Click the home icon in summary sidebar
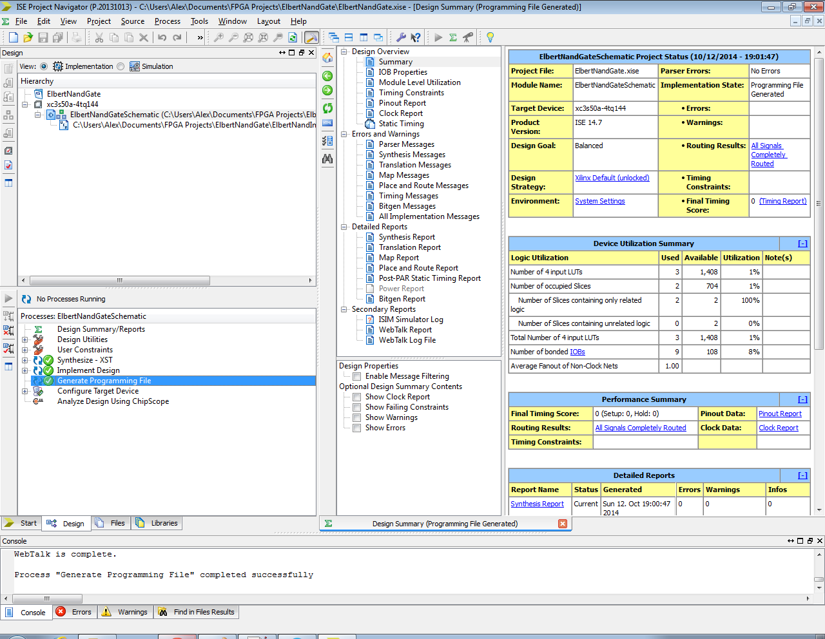 [327, 58]
